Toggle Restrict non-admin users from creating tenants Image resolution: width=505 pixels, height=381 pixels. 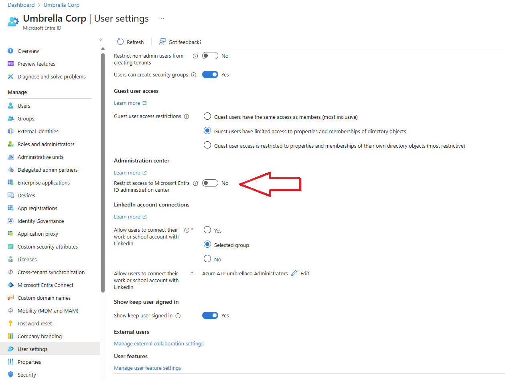point(210,56)
